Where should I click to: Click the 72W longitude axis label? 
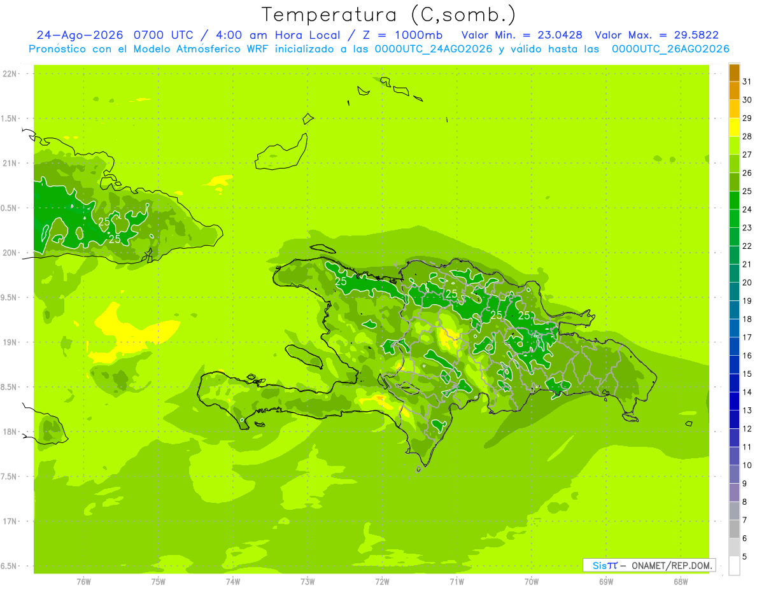pyautogui.click(x=382, y=581)
